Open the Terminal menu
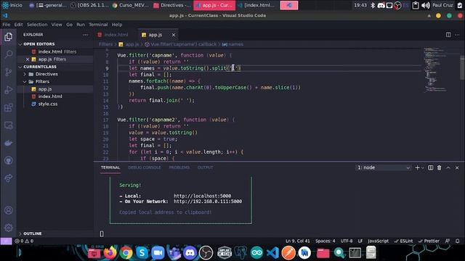Screen dimensions: 465x261 (x=98, y=25)
